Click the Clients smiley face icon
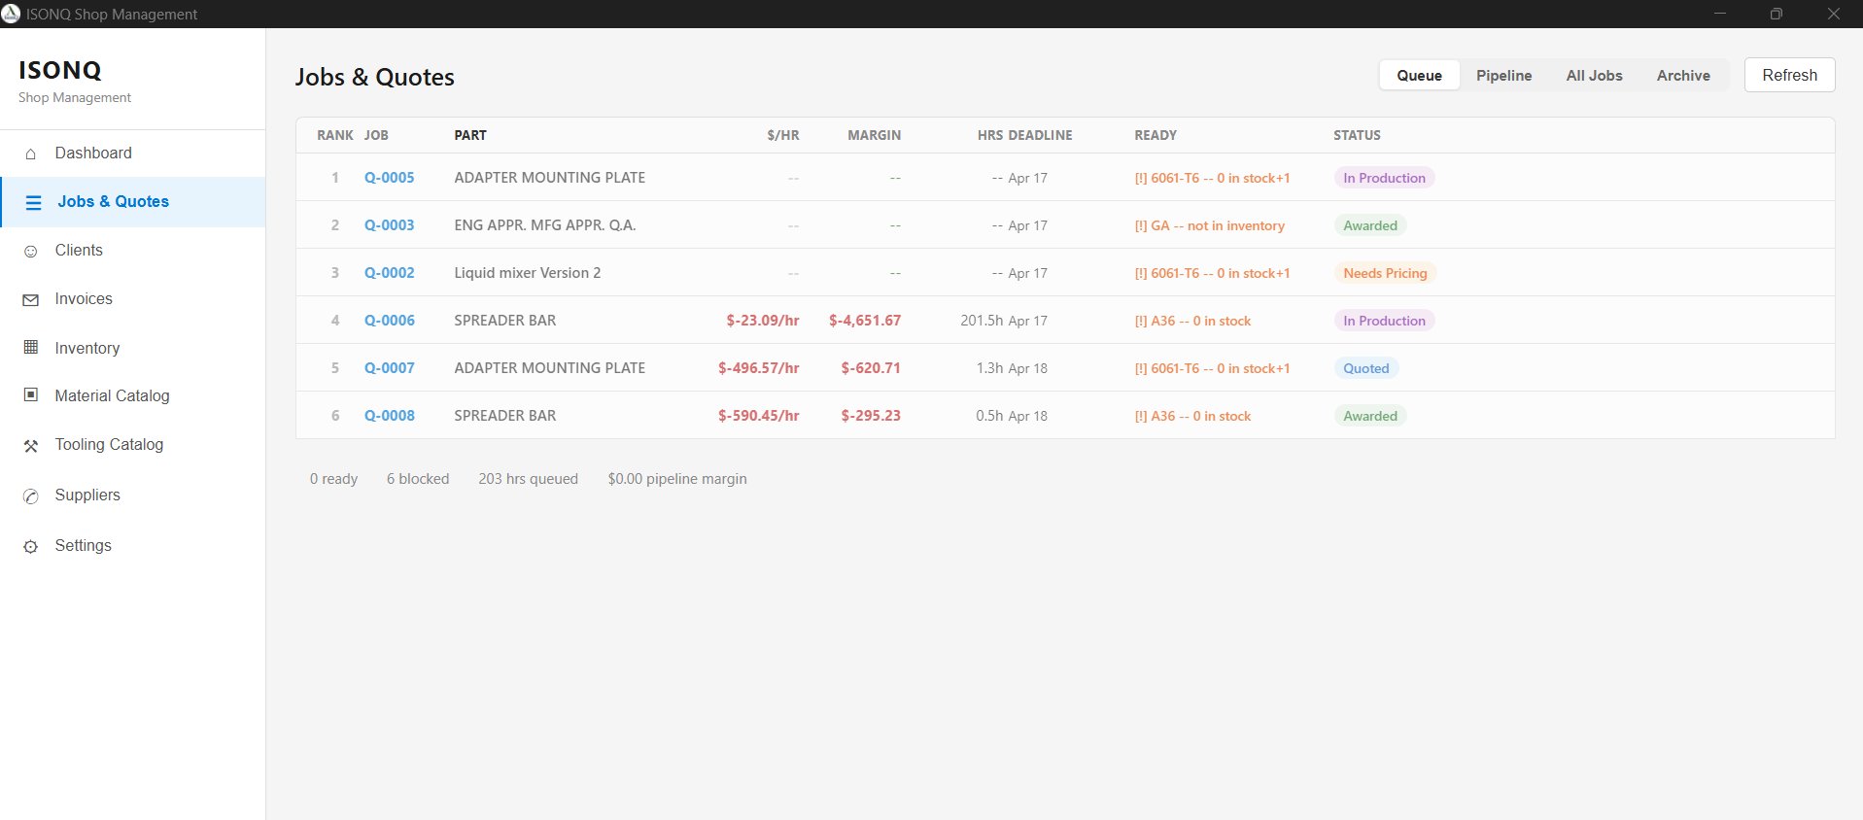 (31, 251)
